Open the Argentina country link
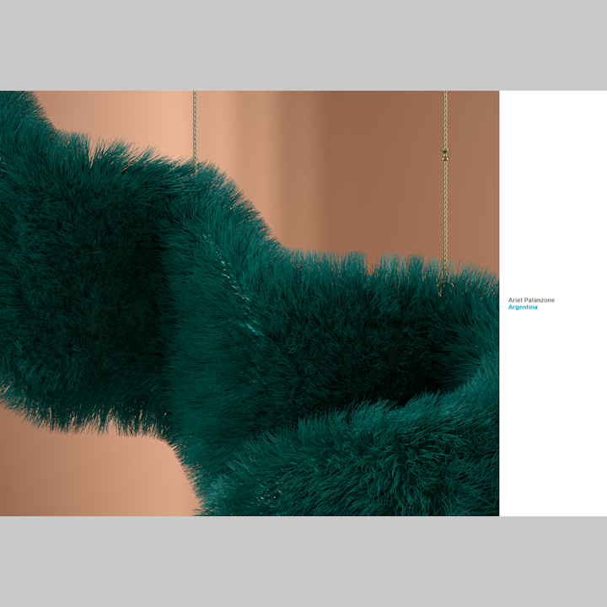This screenshot has height=607, width=607. point(523,308)
